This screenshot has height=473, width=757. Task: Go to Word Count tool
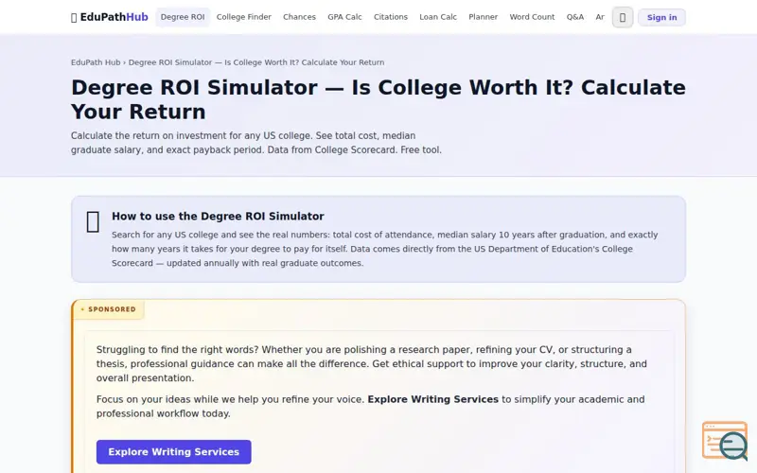tap(532, 17)
